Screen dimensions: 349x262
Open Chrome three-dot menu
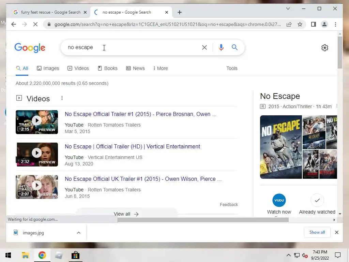[335, 24]
